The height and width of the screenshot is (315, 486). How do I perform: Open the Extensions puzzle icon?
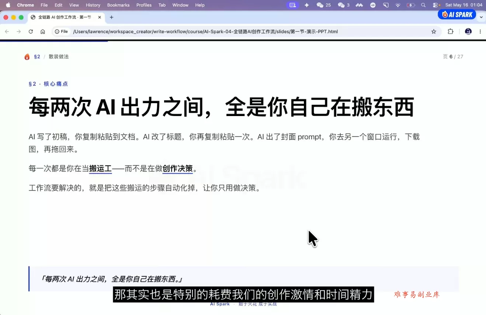click(451, 32)
